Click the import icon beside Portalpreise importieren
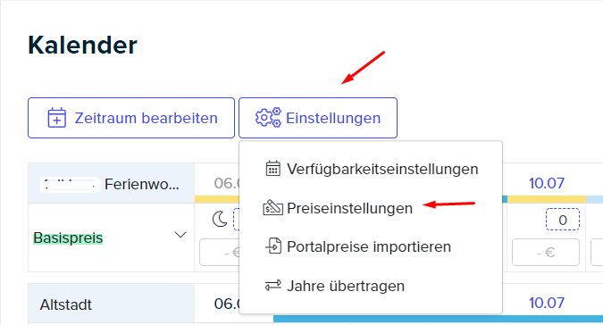This screenshot has width=603, height=325. pos(273,246)
